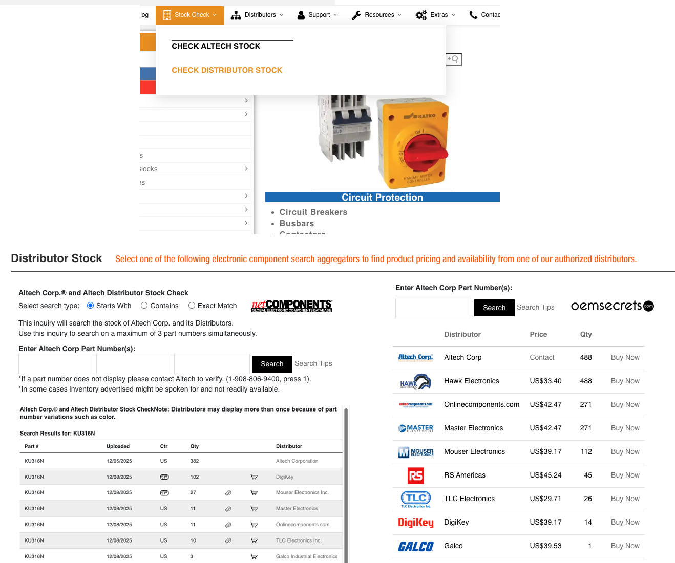Select Check Distributor Stock menu item
This screenshot has width=675, height=563.
tap(227, 70)
